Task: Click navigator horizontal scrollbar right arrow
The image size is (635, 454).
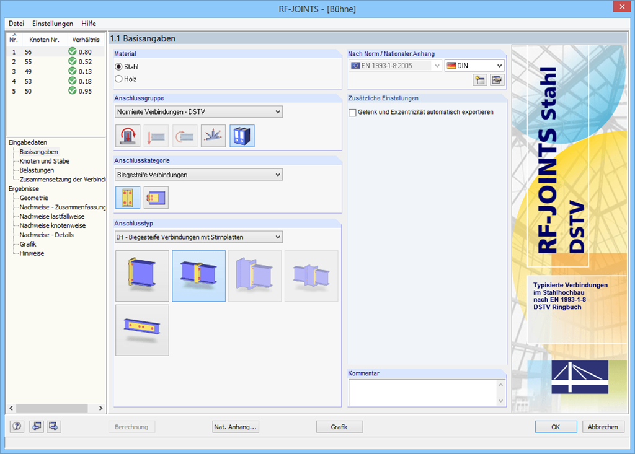Action: [101, 408]
